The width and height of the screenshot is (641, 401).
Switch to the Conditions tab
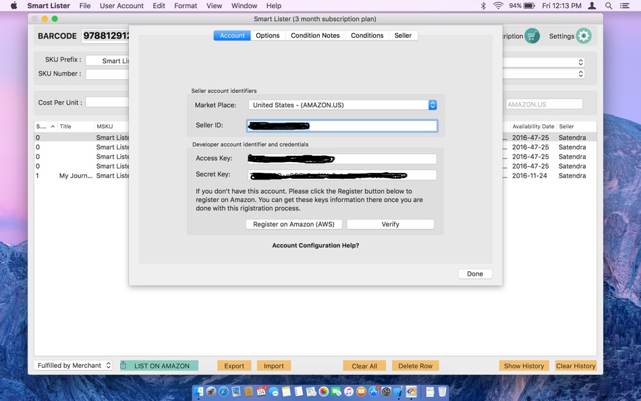(x=367, y=36)
